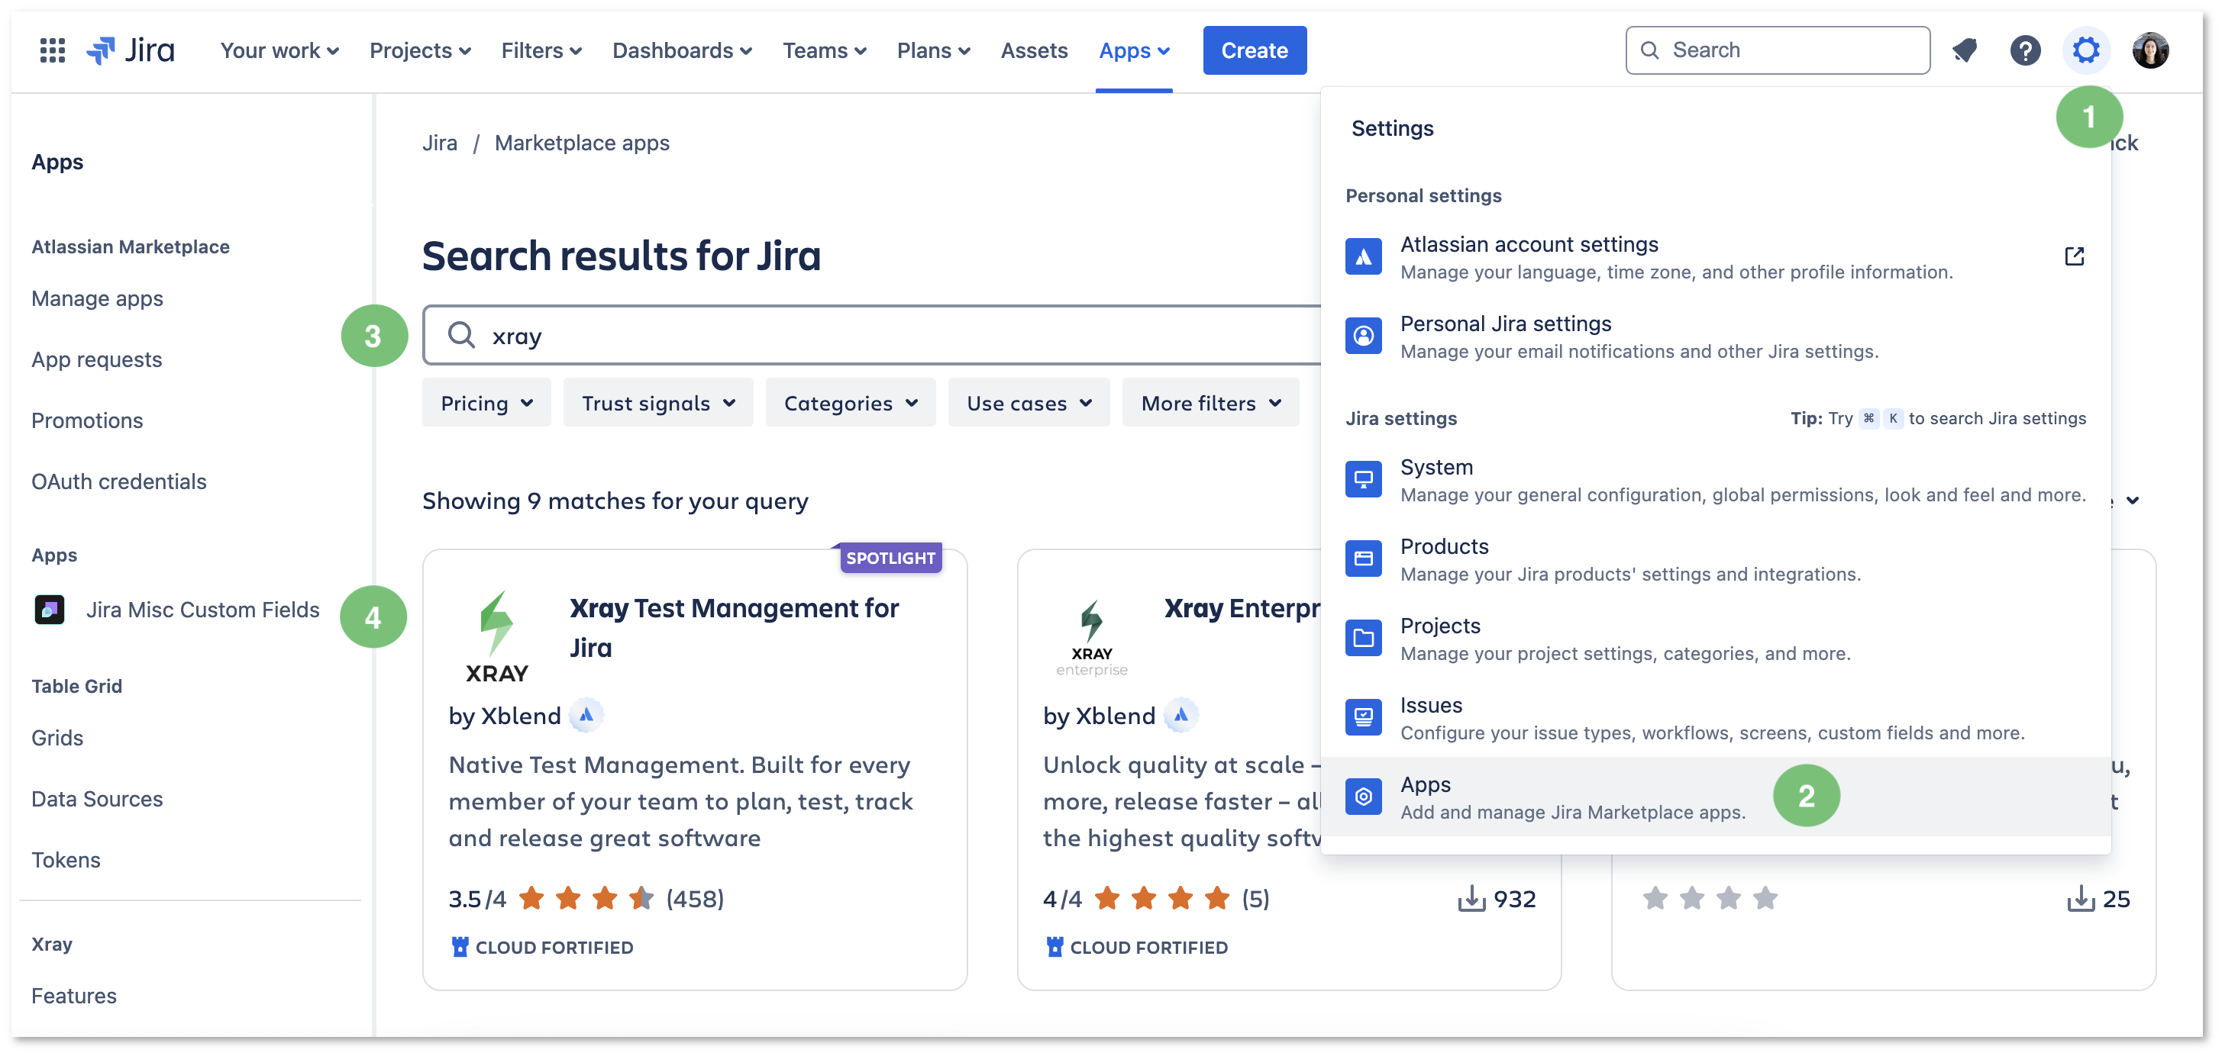Click the magnifier icon in marketplace search

(461, 335)
